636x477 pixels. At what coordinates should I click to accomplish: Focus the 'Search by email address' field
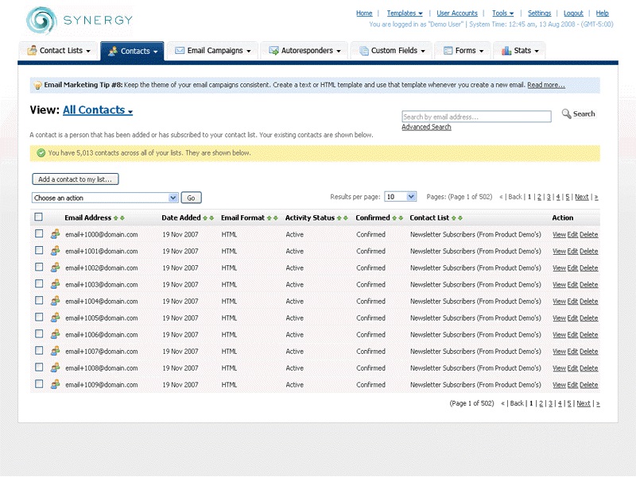pos(475,117)
